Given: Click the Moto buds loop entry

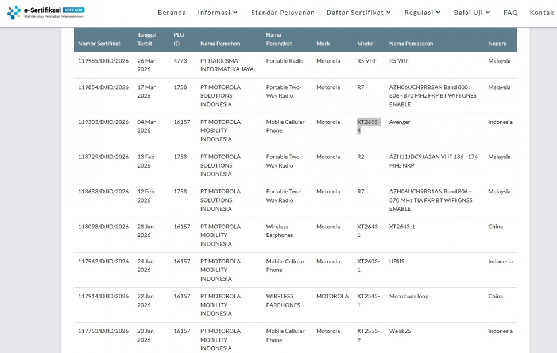Looking at the screenshot, I should click(408, 296).
